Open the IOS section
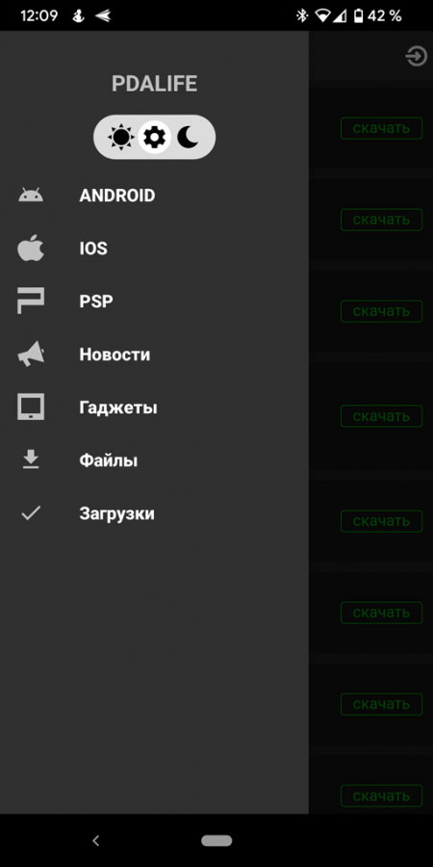 click(x=93, y=249)
